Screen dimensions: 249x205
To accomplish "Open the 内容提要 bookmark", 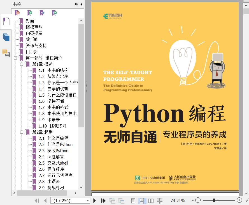I will click(34, 33).
